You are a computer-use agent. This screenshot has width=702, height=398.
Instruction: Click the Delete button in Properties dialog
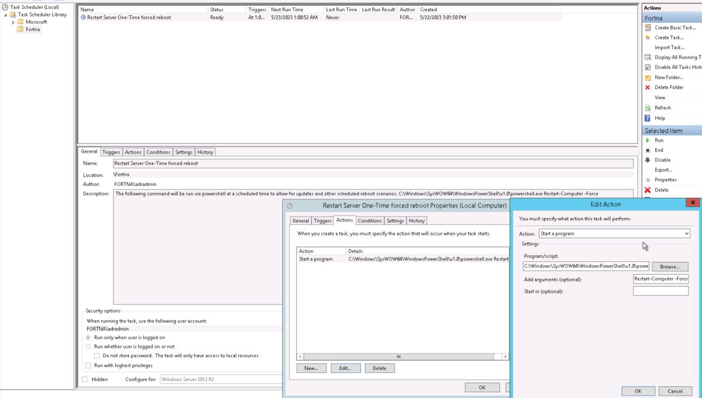(x=380, y=368)
